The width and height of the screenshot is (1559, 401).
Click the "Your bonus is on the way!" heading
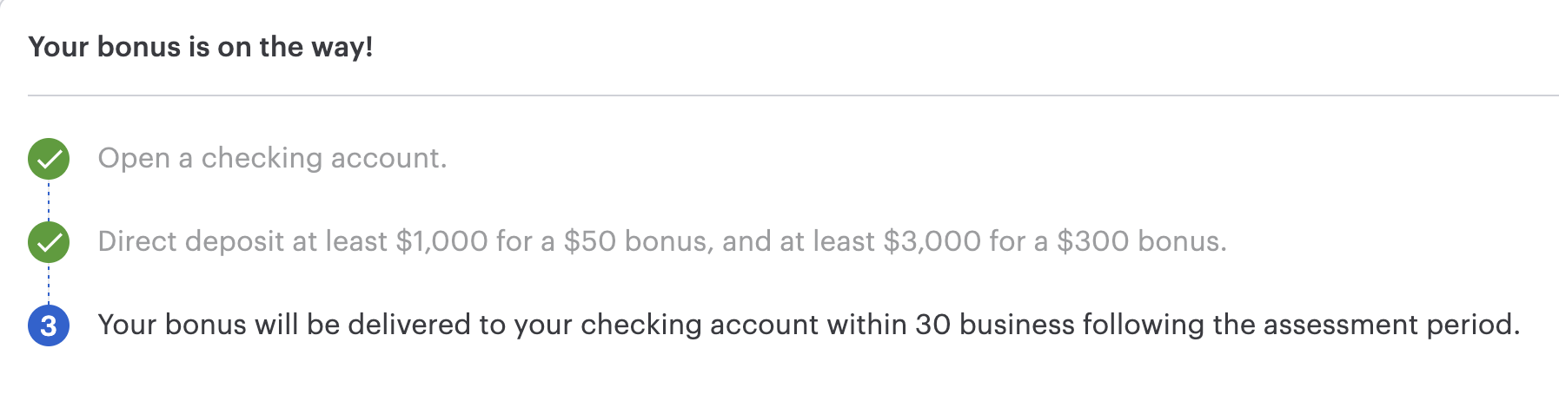click(201, 47)
